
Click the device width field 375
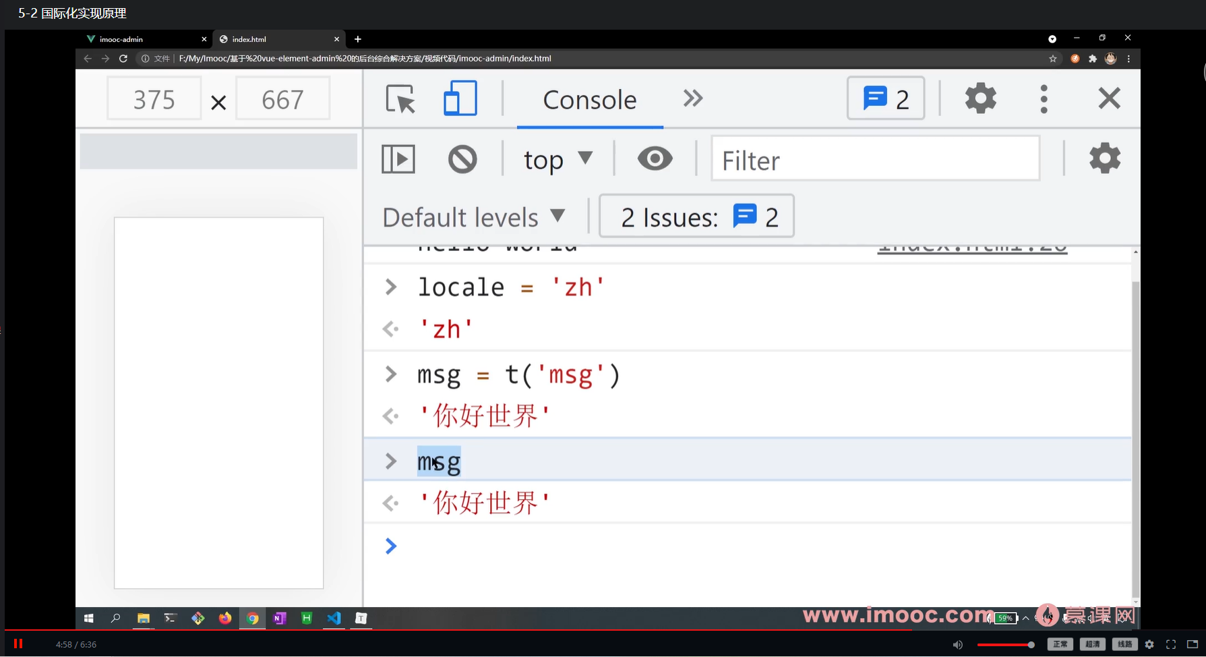pos(154,99)
